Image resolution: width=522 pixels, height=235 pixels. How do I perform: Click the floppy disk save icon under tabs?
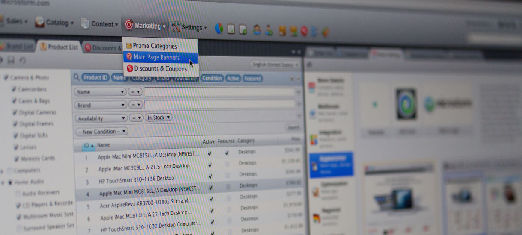11,60
